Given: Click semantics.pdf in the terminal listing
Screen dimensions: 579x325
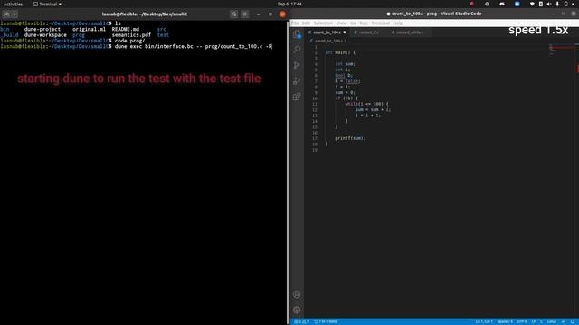Looking at the screenshot, I should [x=131, y=35].
